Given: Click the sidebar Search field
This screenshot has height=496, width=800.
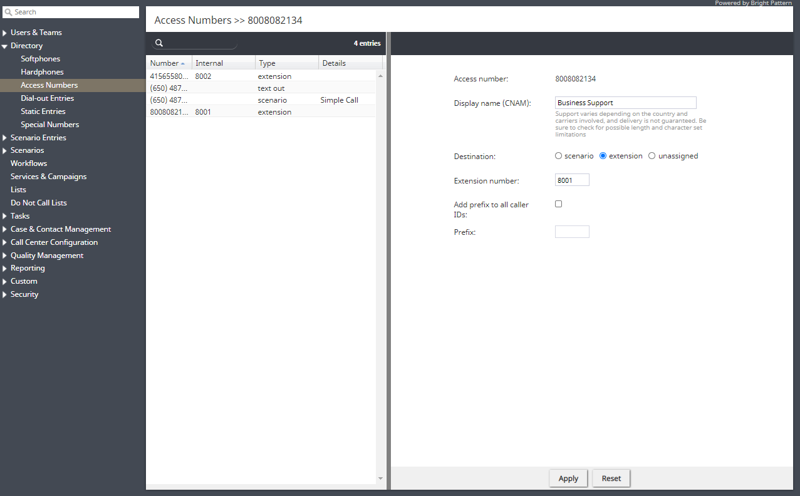Looking at the screenshot, I should [70, 12].
